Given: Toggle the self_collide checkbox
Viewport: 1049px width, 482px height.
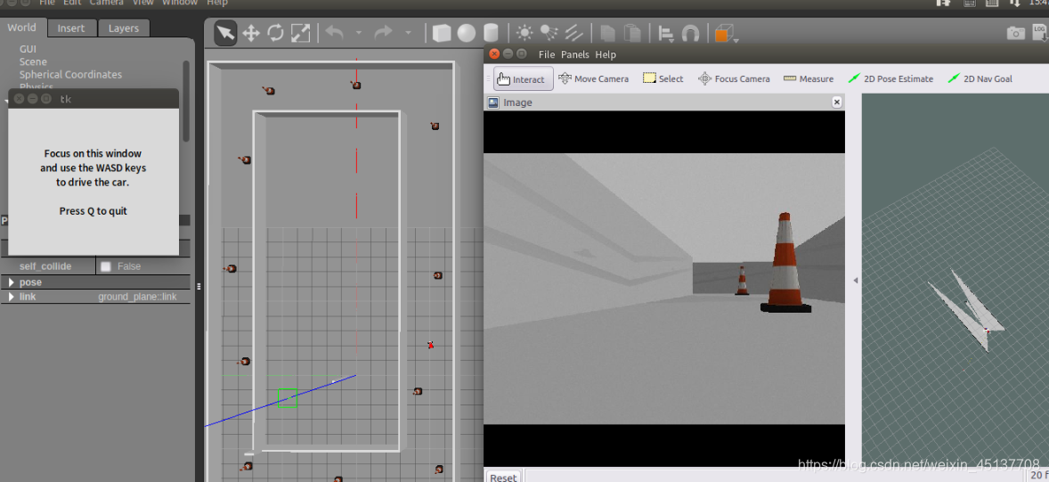Looking at the screenshot, I should pyautogui.click(x=106, y=266).
